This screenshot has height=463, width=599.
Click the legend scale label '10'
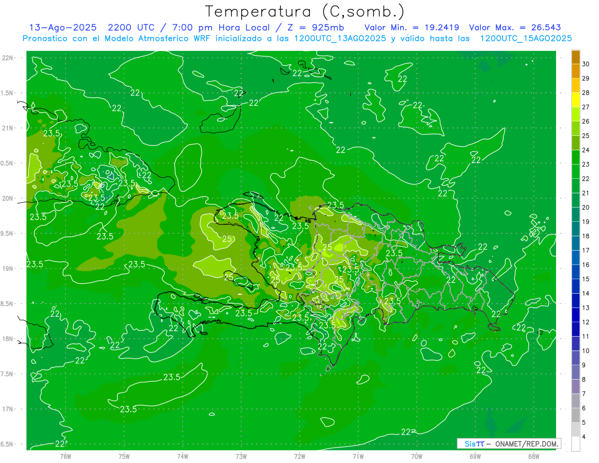586,351
